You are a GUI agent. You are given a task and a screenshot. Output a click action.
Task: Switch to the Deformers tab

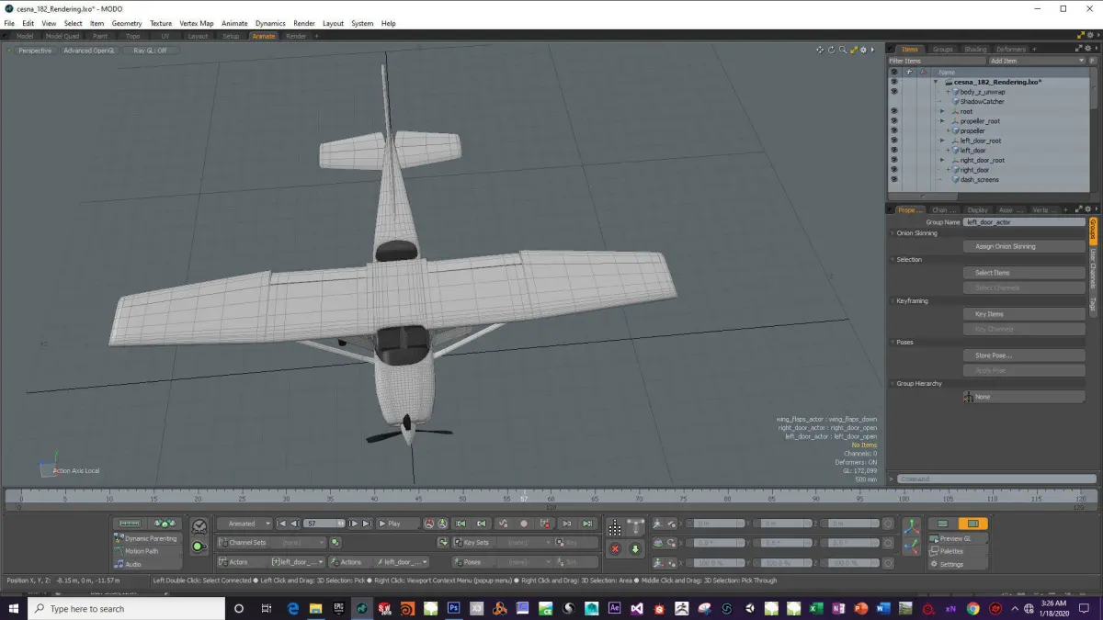tap(1010, 49)
